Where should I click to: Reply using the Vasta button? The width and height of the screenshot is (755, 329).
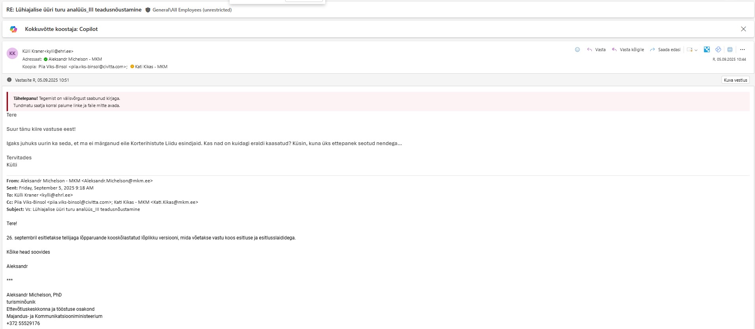click(x=596, y=50)
